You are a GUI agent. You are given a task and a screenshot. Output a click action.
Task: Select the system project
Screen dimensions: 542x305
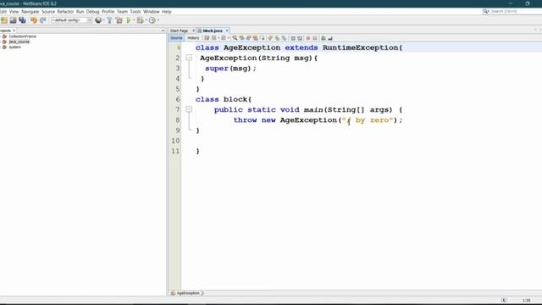pos(15,47)
